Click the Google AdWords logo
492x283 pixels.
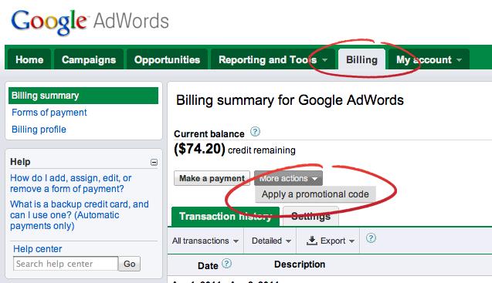coord(90,22)
